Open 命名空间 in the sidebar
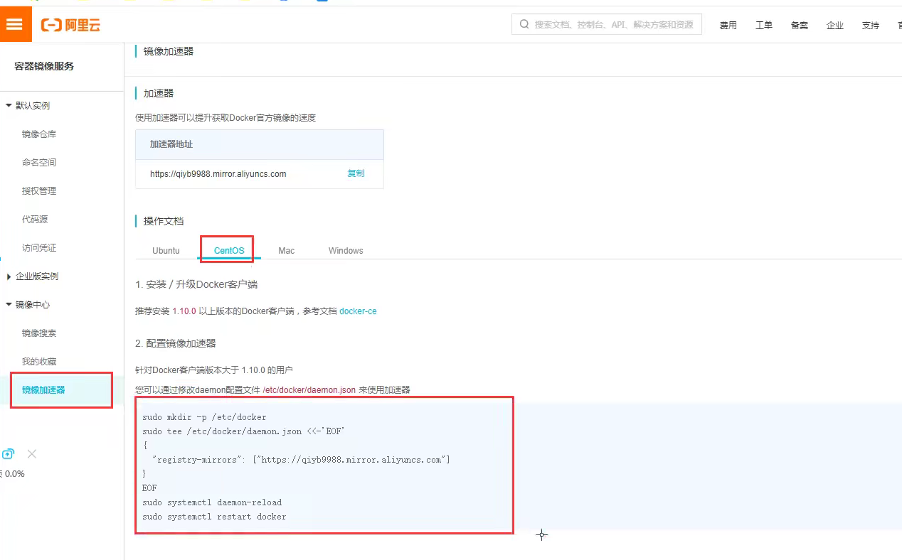Image resolution: width=902 pixels, height=560 pixels. (x=39, y=162)
